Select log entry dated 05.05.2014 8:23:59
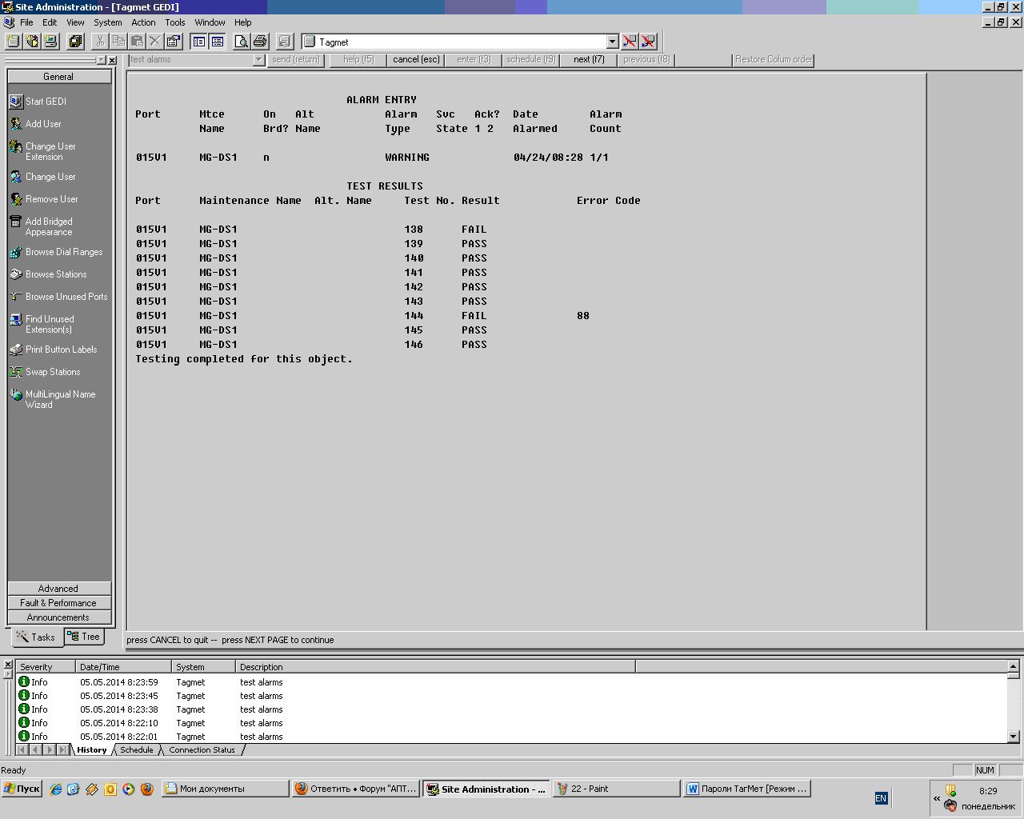The image size is (1024, 819). (x=512, y=682)
